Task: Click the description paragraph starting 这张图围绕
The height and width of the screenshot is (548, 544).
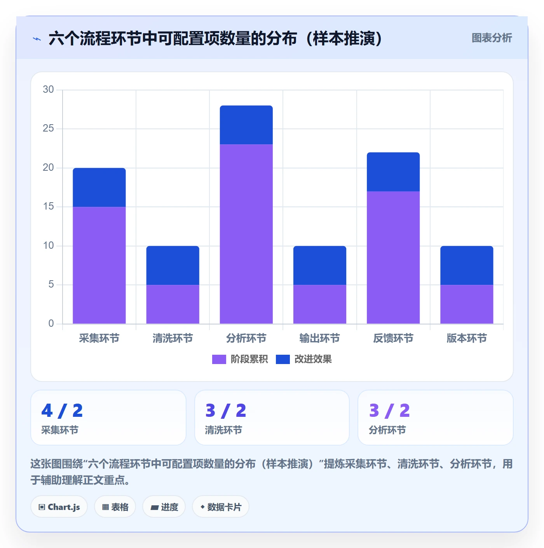Action: 272,472
